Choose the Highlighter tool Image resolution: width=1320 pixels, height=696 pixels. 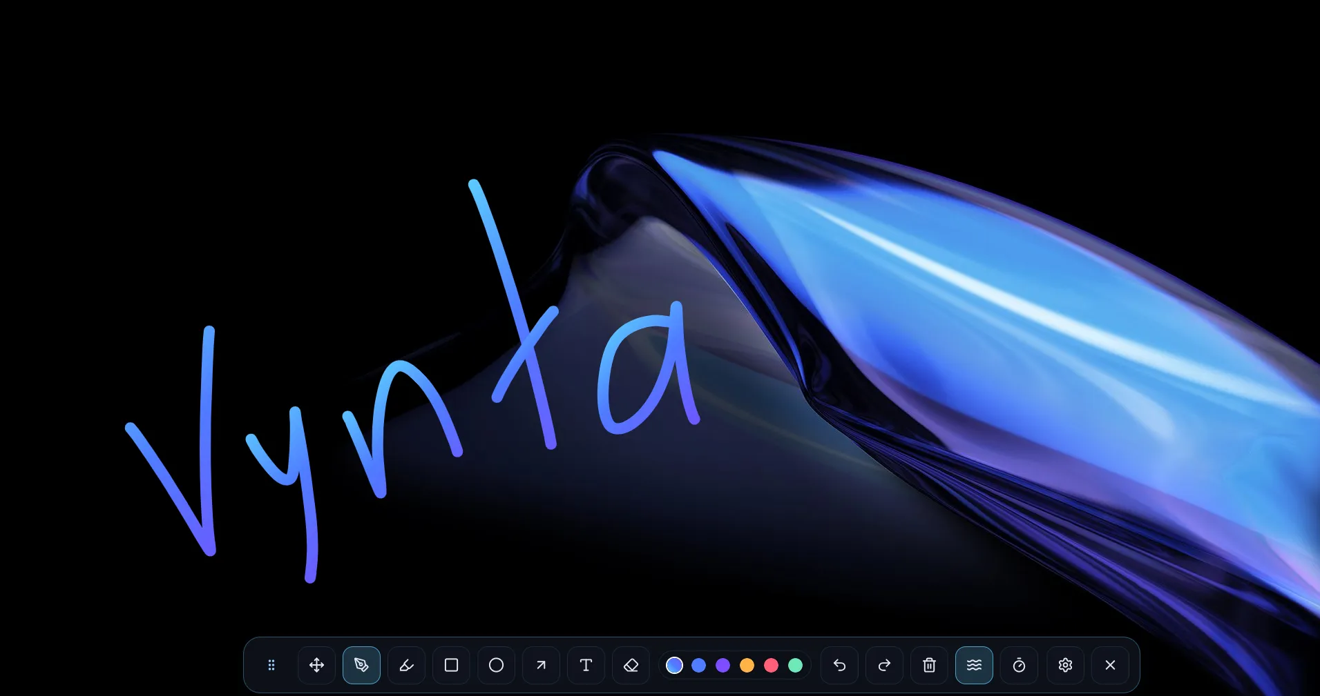[406, 665]
